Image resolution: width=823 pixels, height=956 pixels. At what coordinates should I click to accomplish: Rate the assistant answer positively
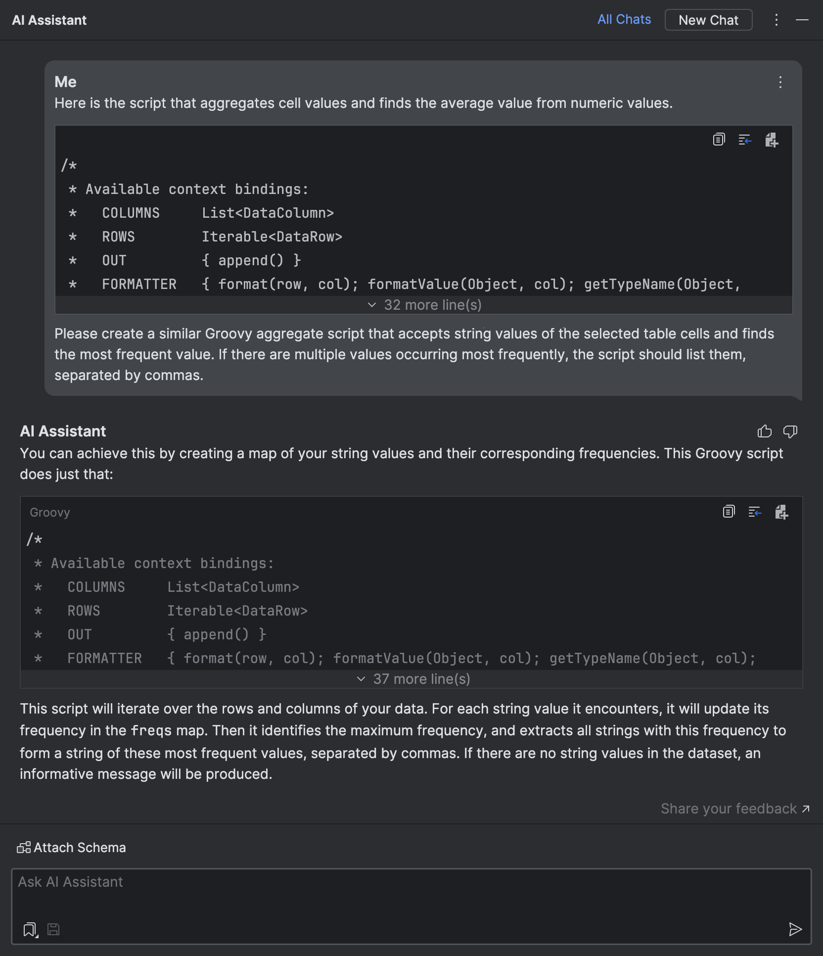764,431
